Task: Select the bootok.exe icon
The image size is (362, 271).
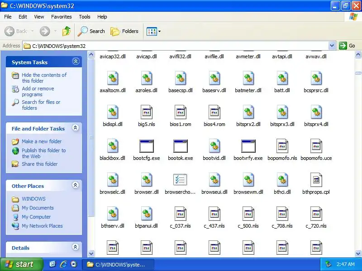Action: click(181, 146)
